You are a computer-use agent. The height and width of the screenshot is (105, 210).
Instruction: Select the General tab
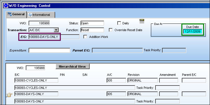(x=16, y=14)
